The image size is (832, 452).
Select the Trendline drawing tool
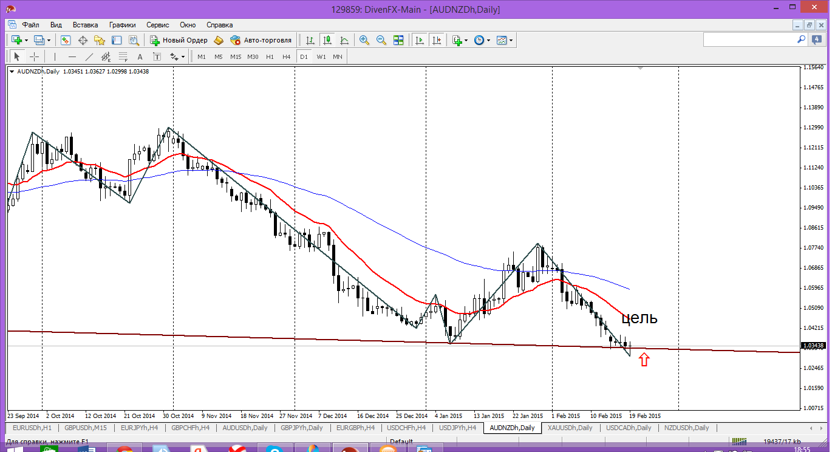[x=89, y=56]
